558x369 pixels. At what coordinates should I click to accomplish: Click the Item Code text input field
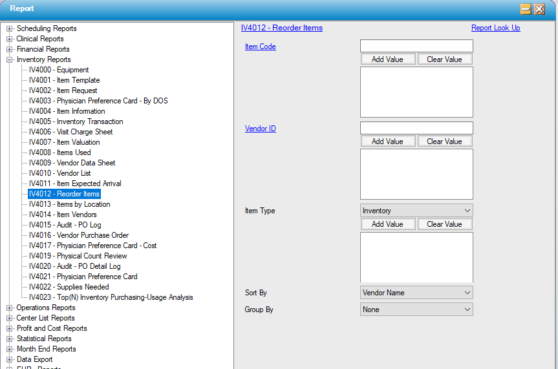(416, 46)
